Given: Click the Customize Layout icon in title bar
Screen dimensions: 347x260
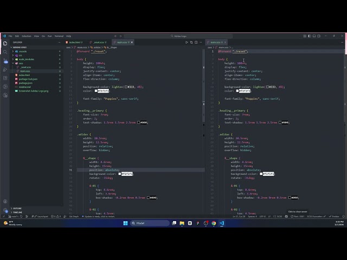Looking at the screenshot, I should pos(305,36).
